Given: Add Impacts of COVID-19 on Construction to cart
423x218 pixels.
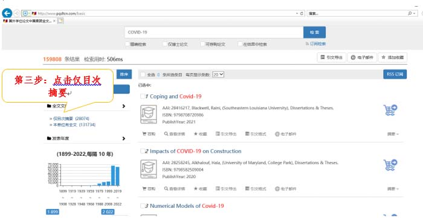Looking at the screenshot, I should point(390,165).
